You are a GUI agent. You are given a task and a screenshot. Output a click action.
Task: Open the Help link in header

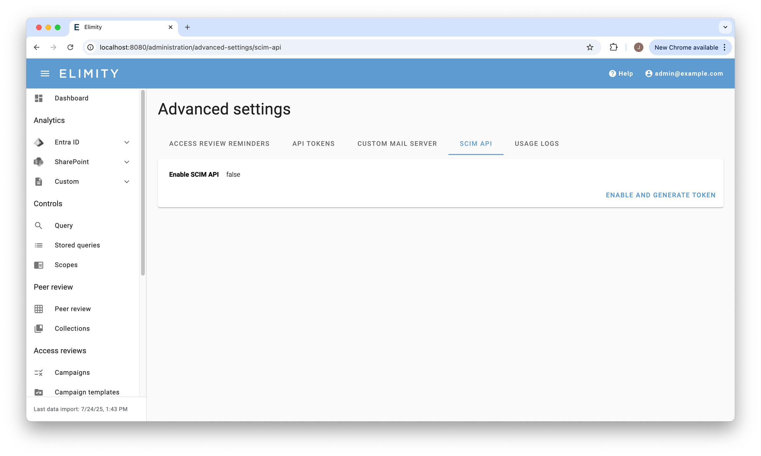[621, 73]
